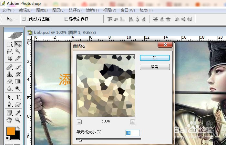The height and width of the screenshot is (145, 226).
Task: Zoom out preview with minus button
Action: coord(79,122)
